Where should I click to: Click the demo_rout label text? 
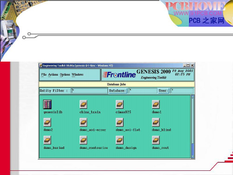(160, 147)
